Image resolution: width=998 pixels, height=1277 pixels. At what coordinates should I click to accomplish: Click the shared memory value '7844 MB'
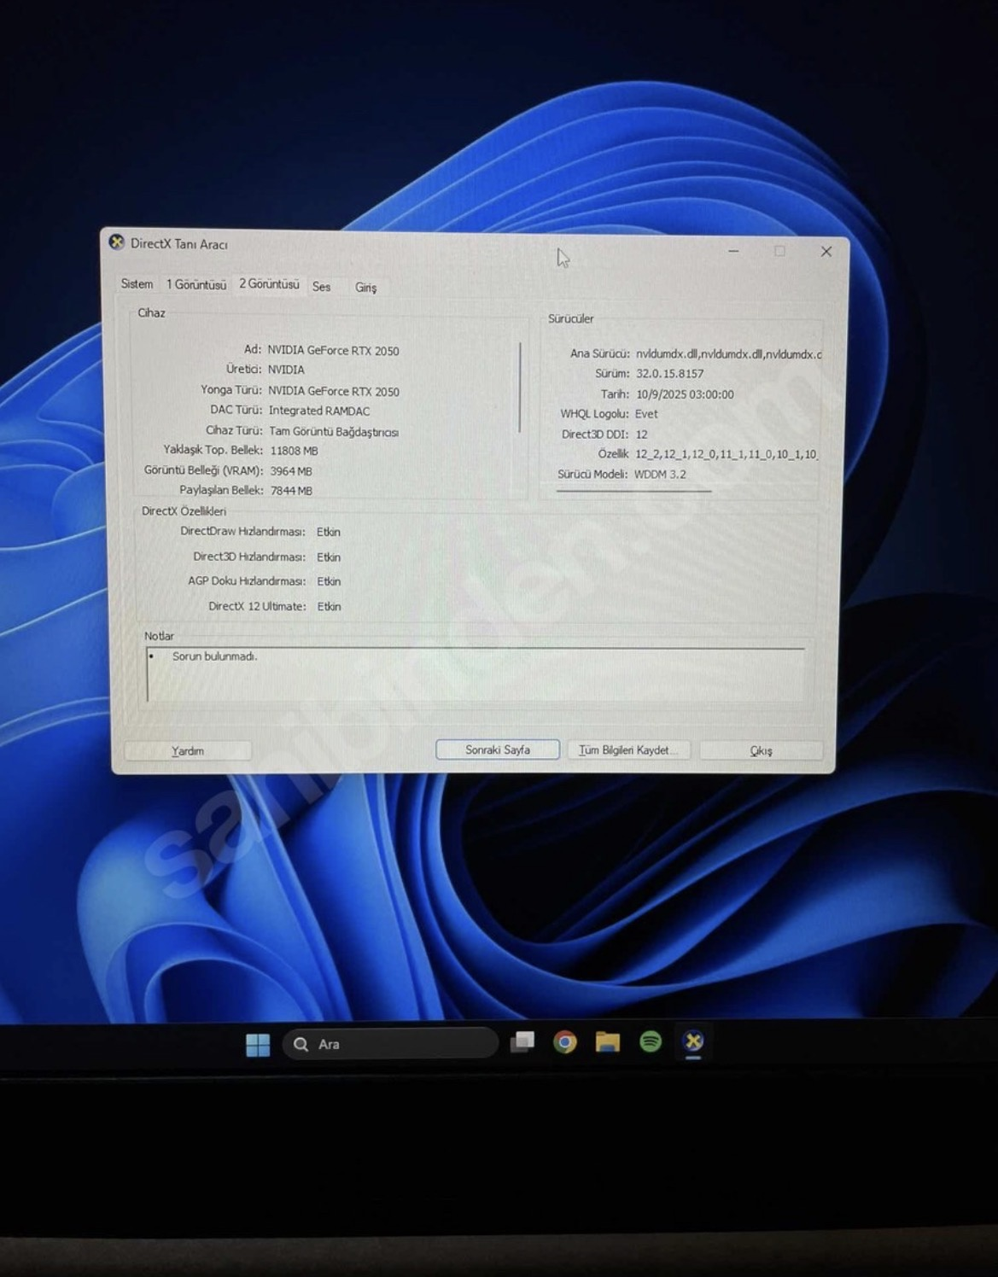pyautogui.click(x=291, y=491)
